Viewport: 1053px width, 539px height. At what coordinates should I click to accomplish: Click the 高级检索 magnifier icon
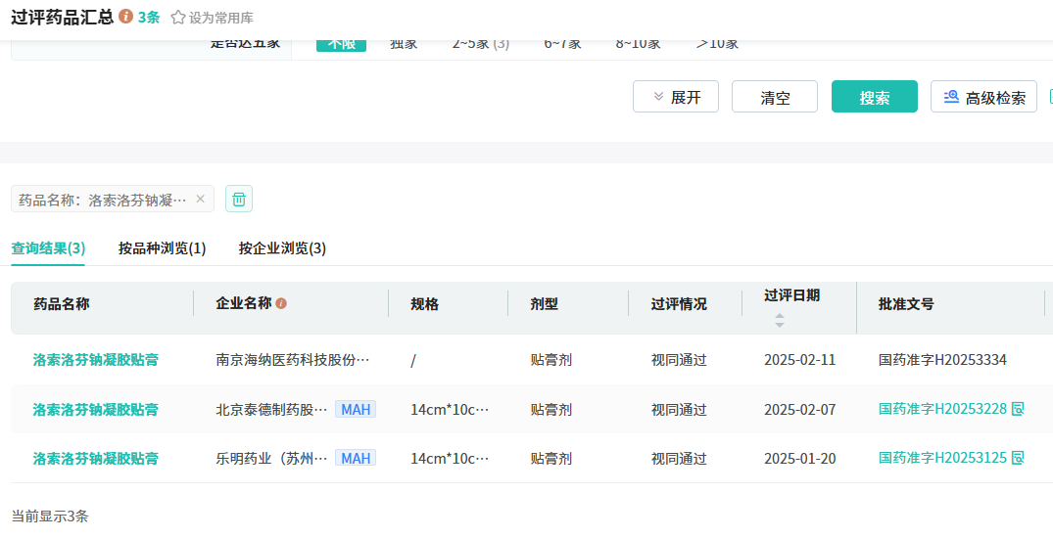(951, 97)
